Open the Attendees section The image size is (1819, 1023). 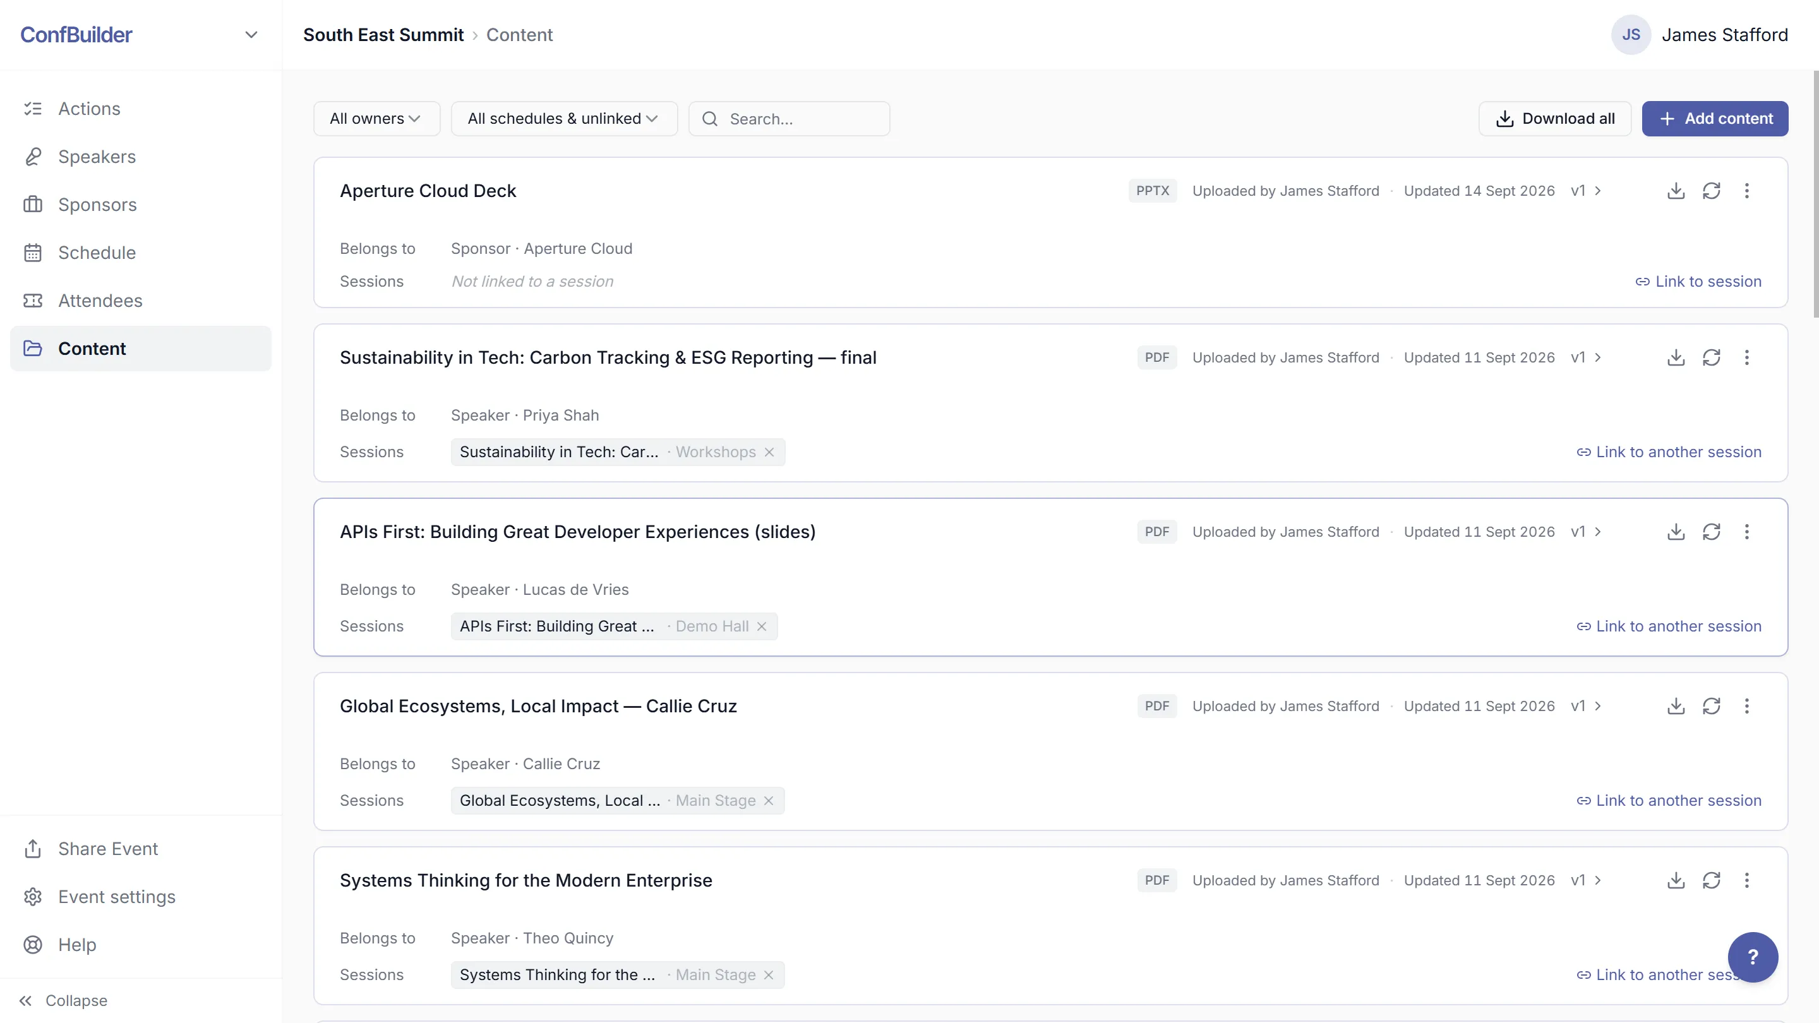(140, 301)
